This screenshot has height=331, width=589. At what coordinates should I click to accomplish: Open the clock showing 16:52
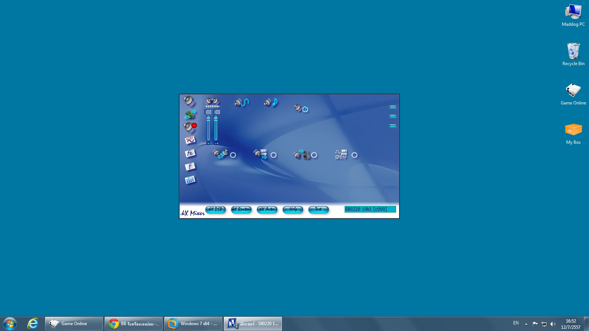(571, 324)
